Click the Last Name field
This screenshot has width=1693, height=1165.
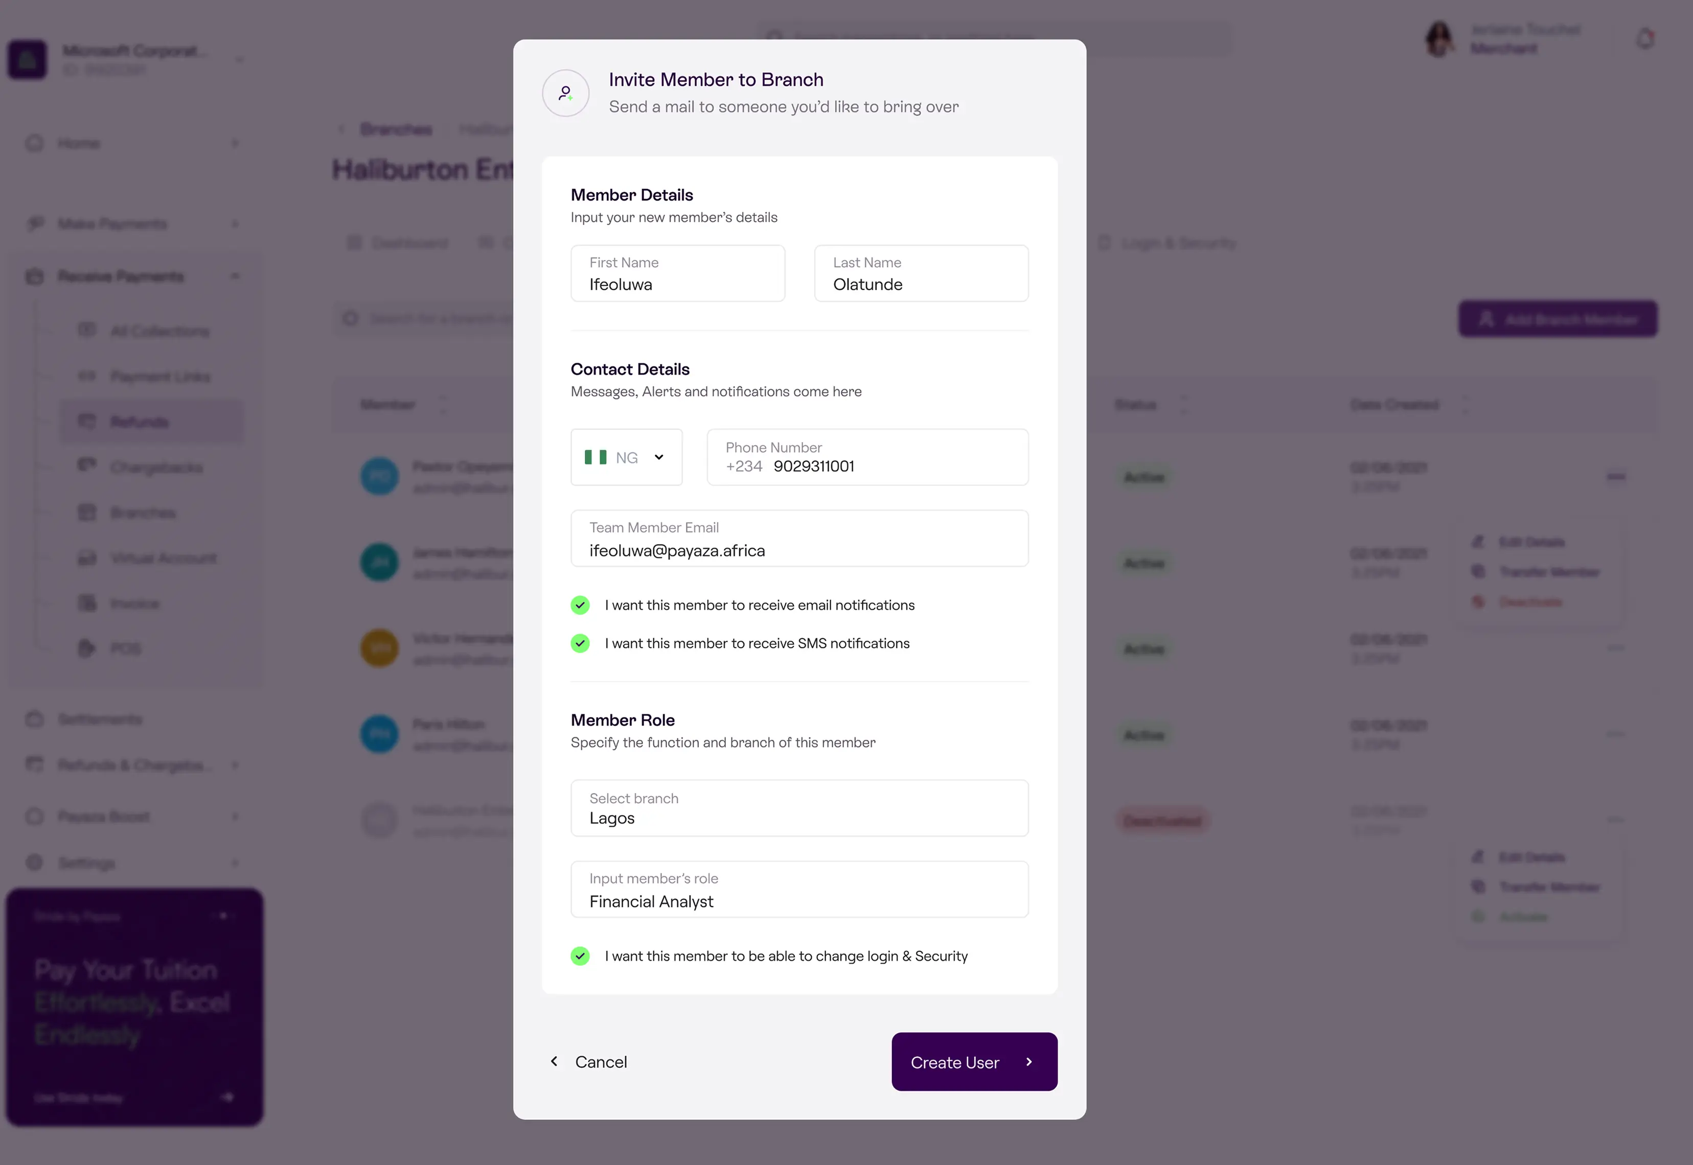921,273
